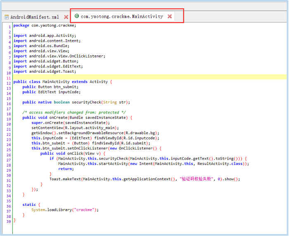This screenshot has height=236, width=289.
Task: Close the MainActivity tab
Action: [x=170, y=17]
